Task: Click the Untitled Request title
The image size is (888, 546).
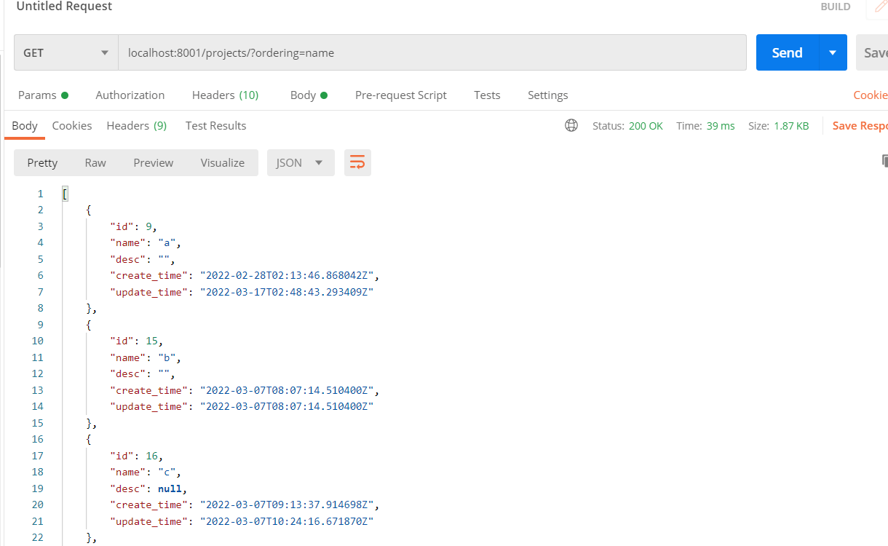Action: click(x=64, y=7)
